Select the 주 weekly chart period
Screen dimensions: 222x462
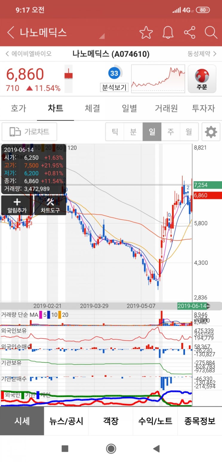pos(170,132)
